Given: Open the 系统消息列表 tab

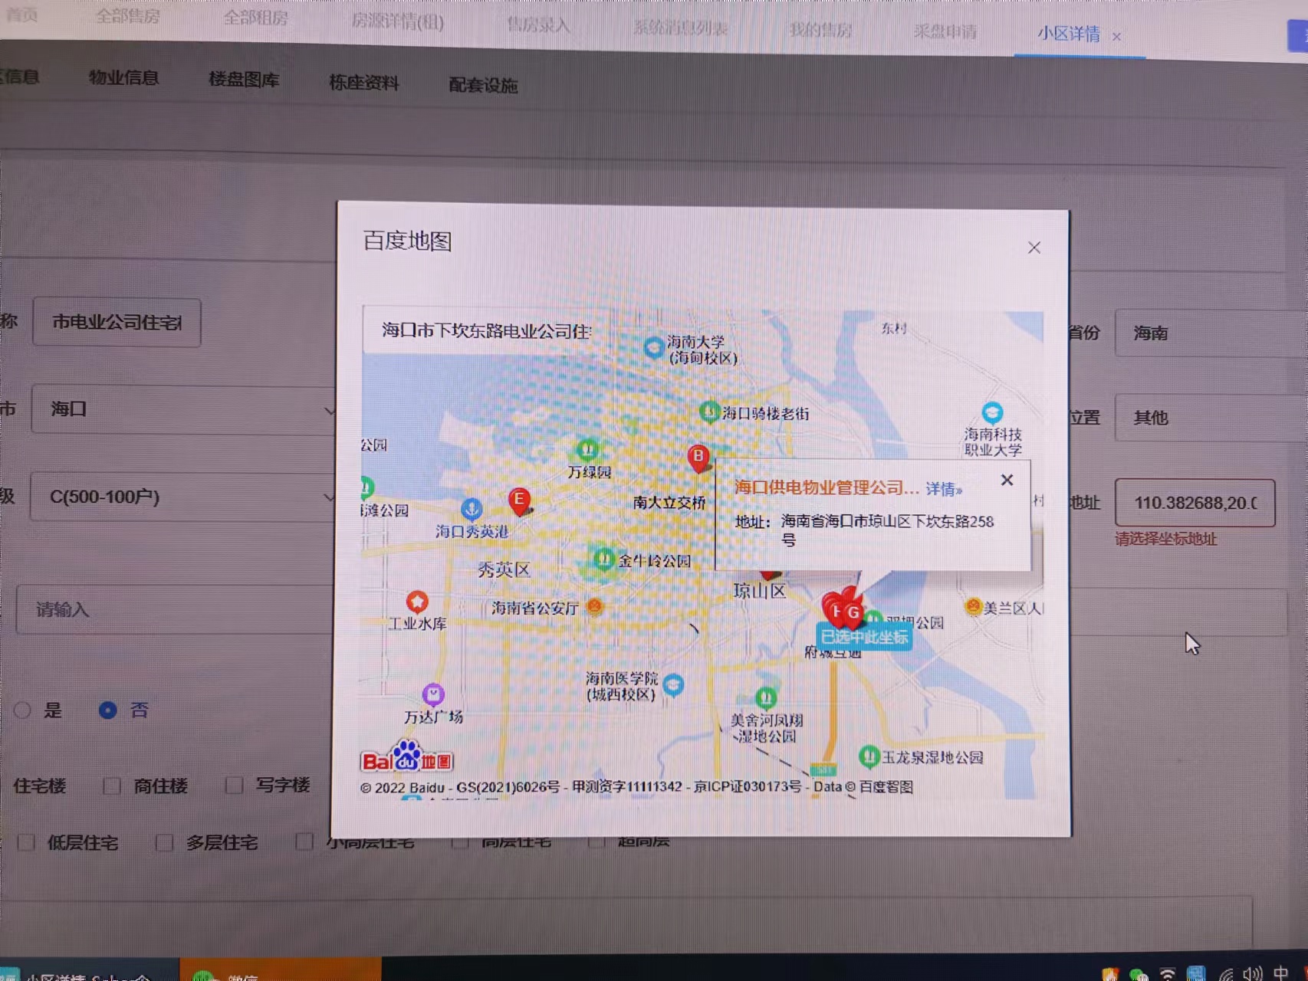Looking at the screenshot, I should (680, 28).
